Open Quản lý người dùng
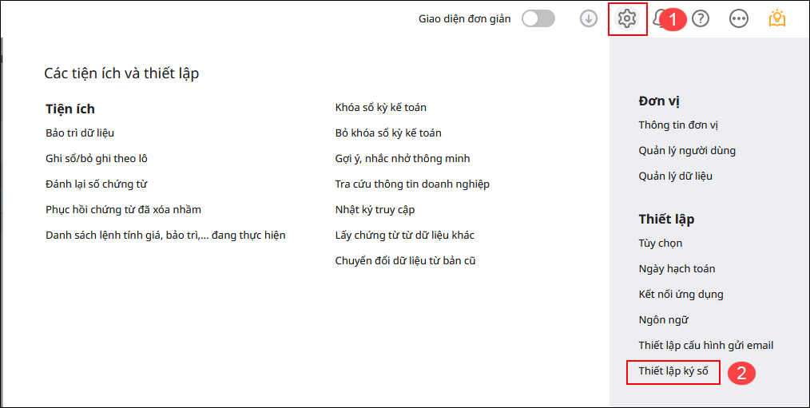The width and height of the screenshot is (810, 408). point(687,151)
